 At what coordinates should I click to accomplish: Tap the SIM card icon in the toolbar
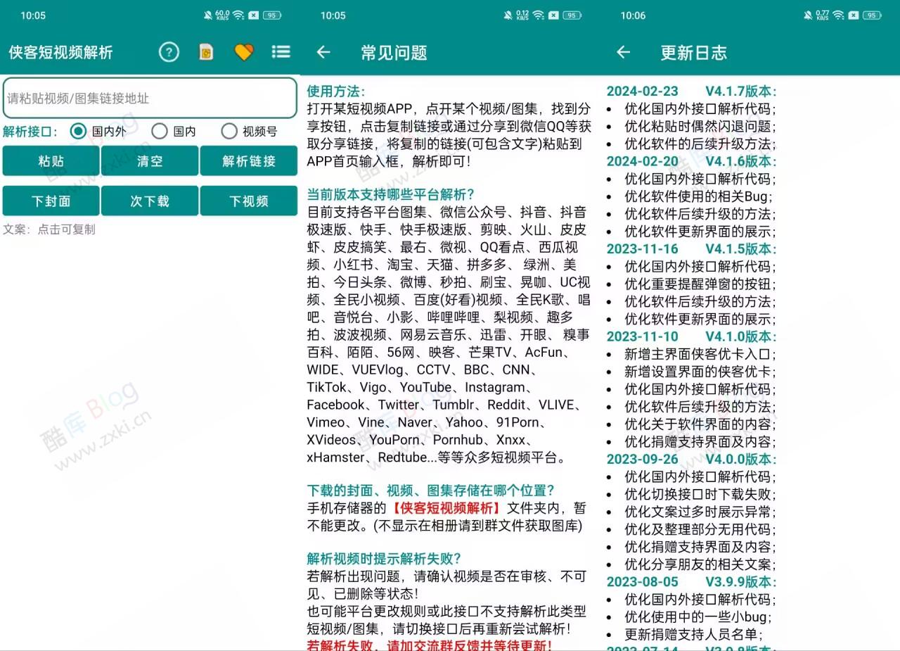pyautogui.click(x=206, y=52)
